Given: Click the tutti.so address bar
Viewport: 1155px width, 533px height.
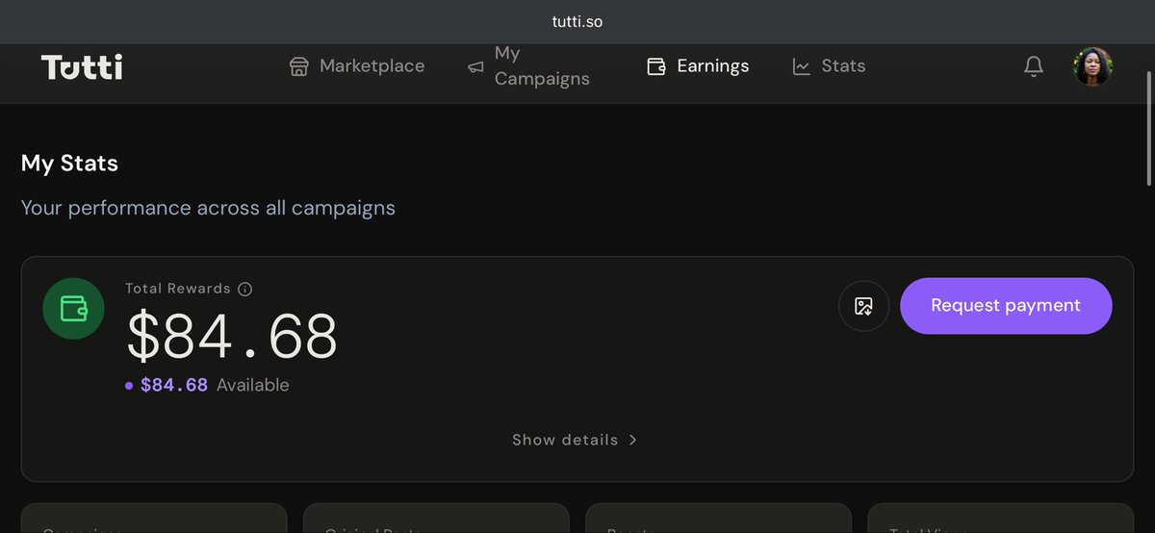Looking at the screenshot, I should click(x=577, y=21).
